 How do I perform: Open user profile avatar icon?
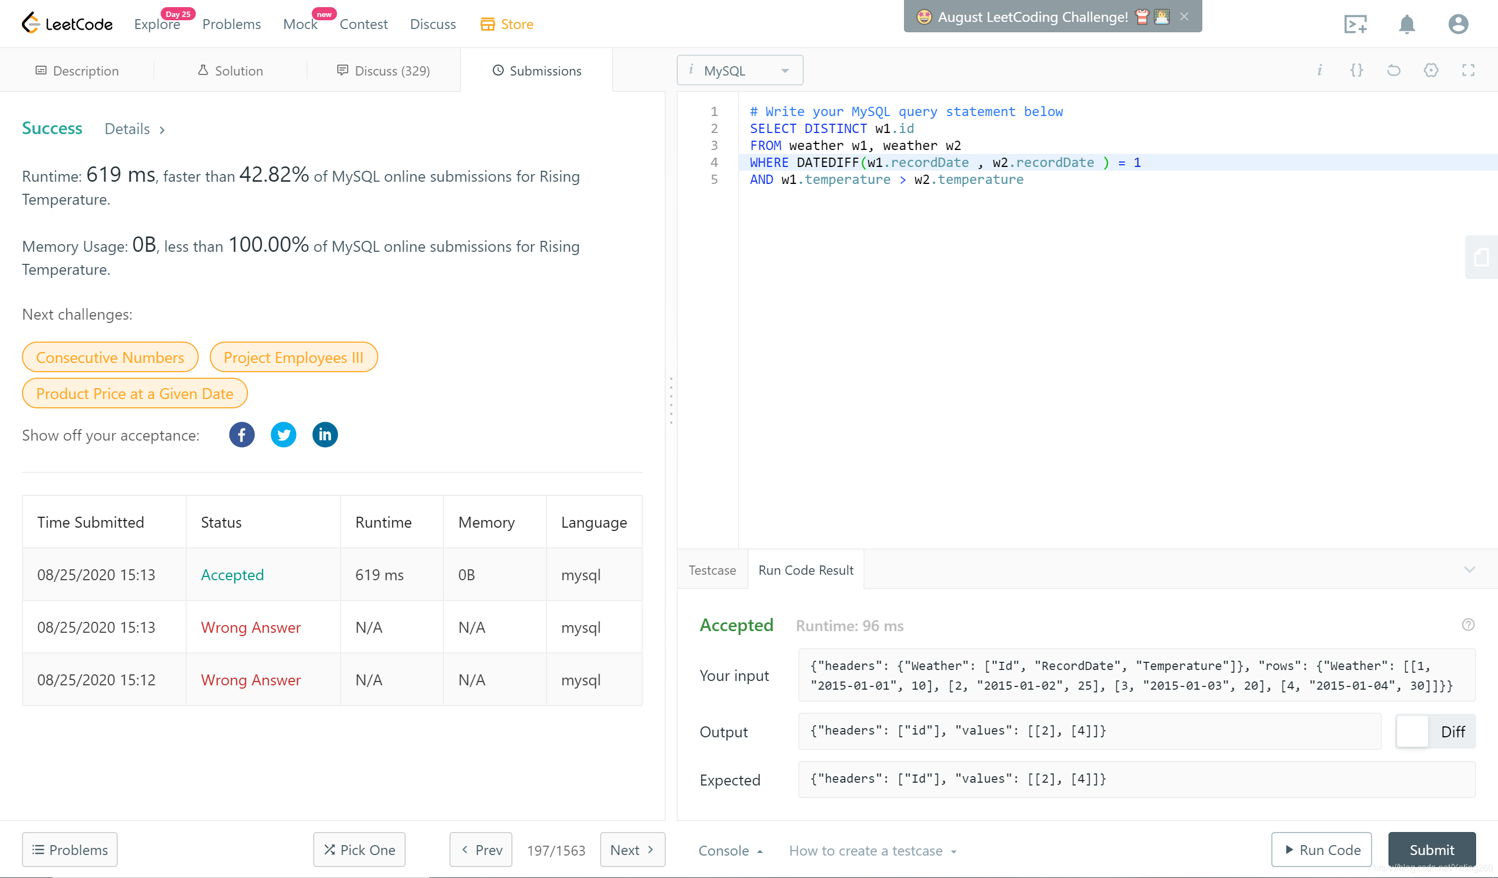pos(1458,25)
